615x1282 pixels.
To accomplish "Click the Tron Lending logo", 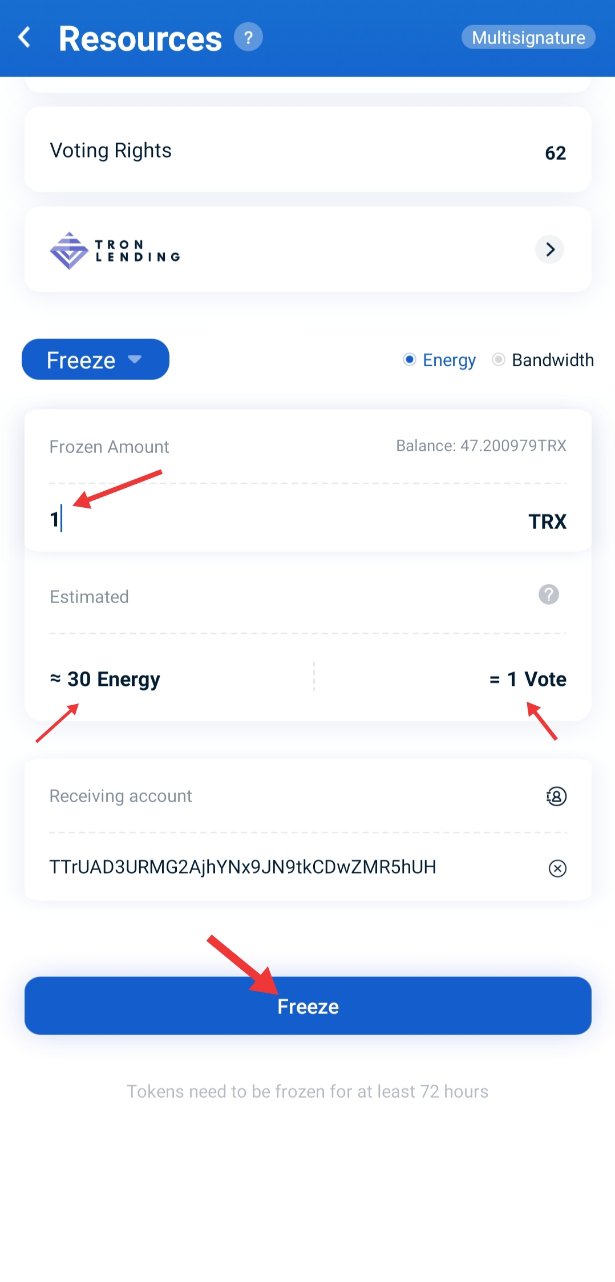I will pyautogui.click(x=115, y=250).
